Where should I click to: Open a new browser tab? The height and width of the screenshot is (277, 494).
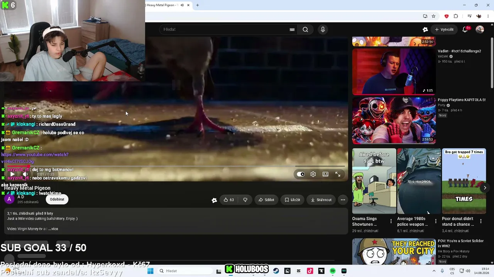[x=198, y=5]
